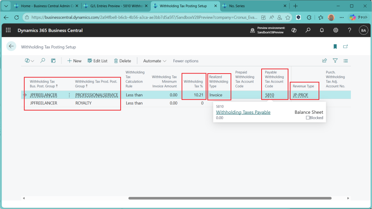Open the app launcher waffle menu
This screenshot has height=209, width=372.
tap(8, 30)
